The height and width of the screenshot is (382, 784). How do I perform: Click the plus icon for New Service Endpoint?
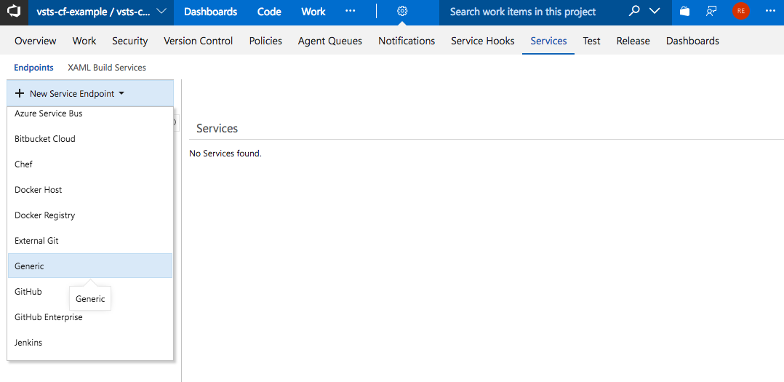[20, 94]
